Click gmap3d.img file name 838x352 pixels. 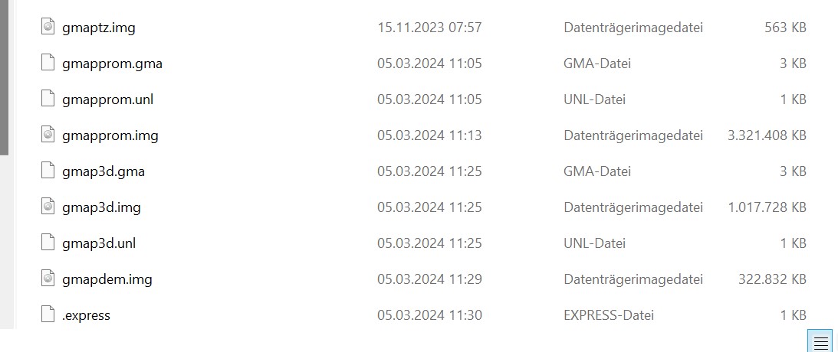click(101, 207)
